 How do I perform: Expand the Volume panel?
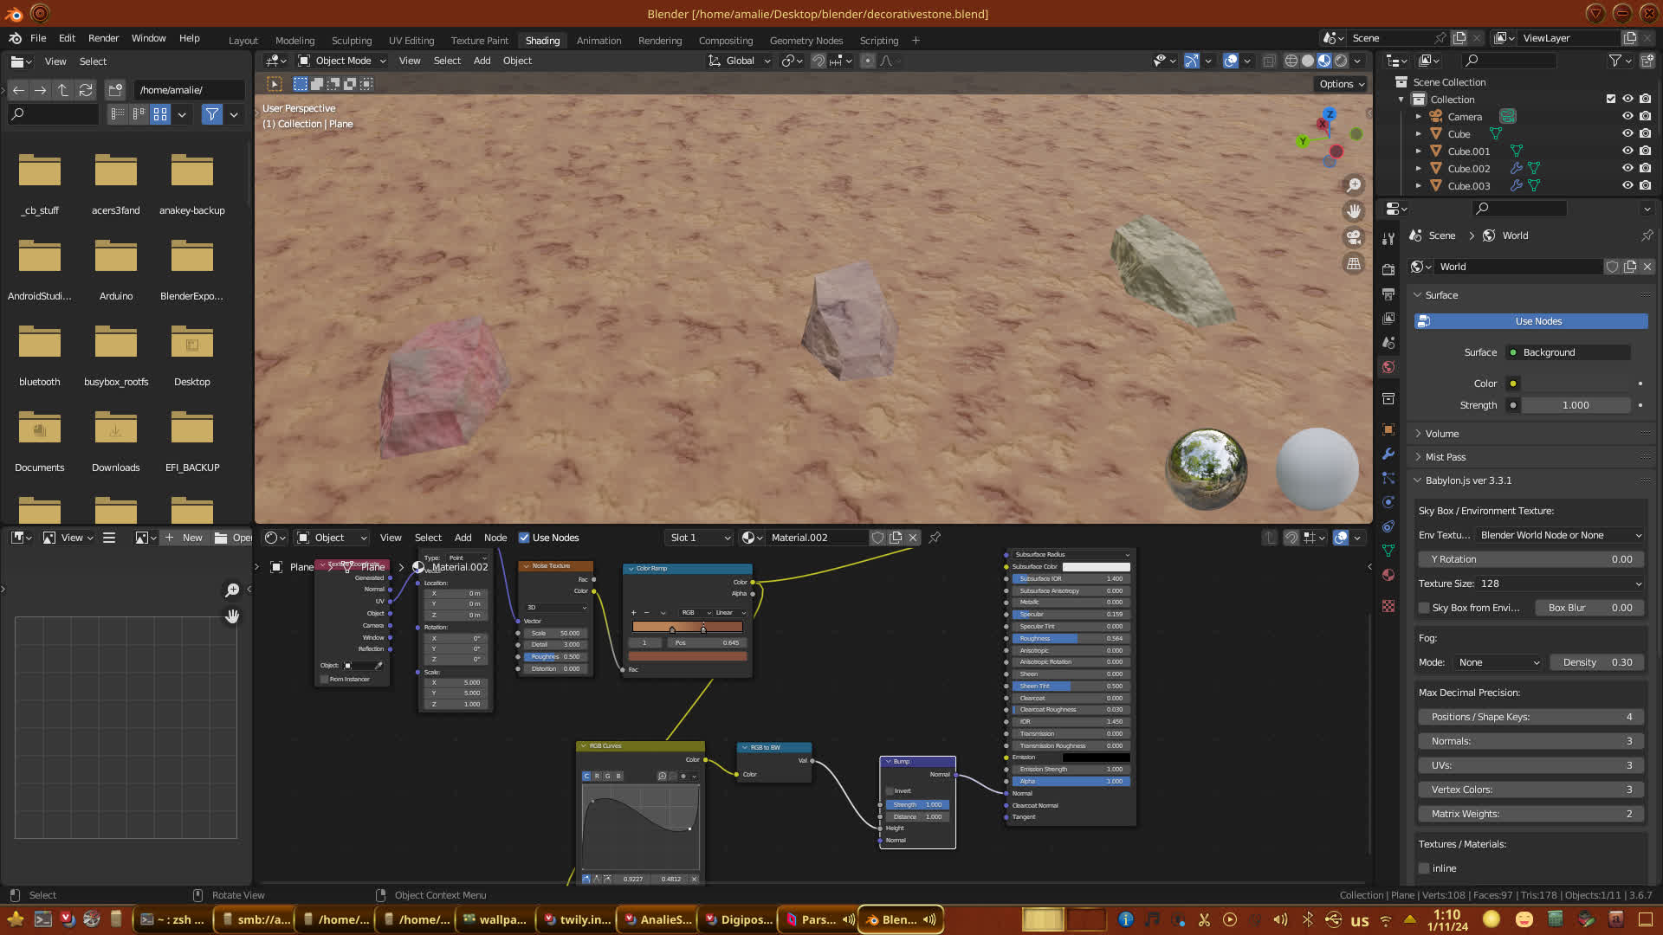pos(1442,434)
